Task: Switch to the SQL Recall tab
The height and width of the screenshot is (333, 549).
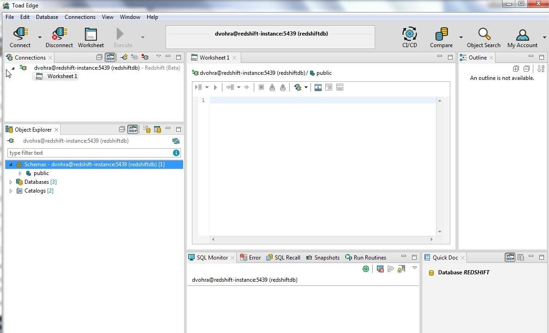Action: pyautogui.click(x=283, y=257)
